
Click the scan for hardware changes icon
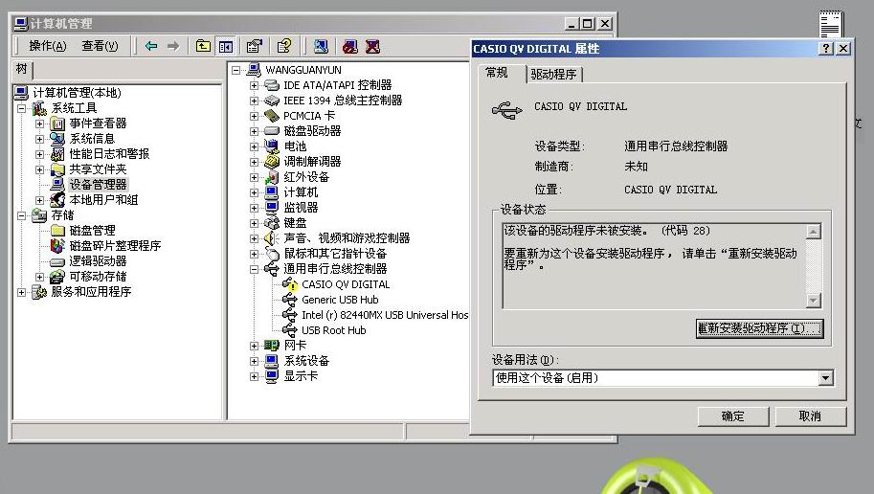coord(321,46)
